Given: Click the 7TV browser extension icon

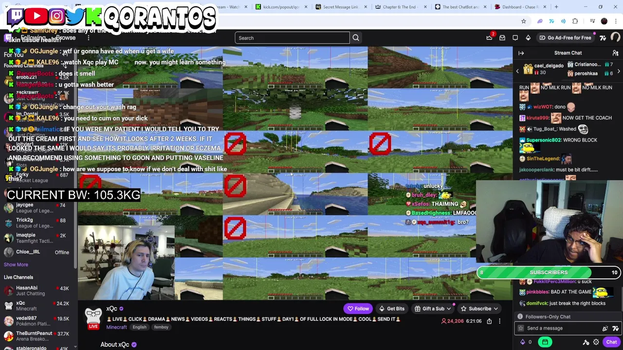Looking at the screenshot, I should click(551, 21).
